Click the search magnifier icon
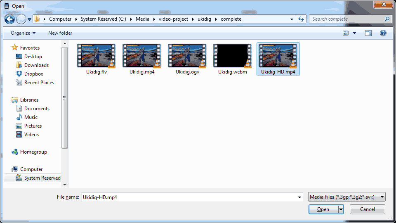The width and height of the screenshot is (396, 223). point(387,19)
